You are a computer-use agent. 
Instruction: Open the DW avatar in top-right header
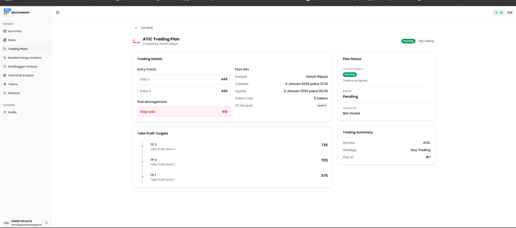click(x=510, y=13)
